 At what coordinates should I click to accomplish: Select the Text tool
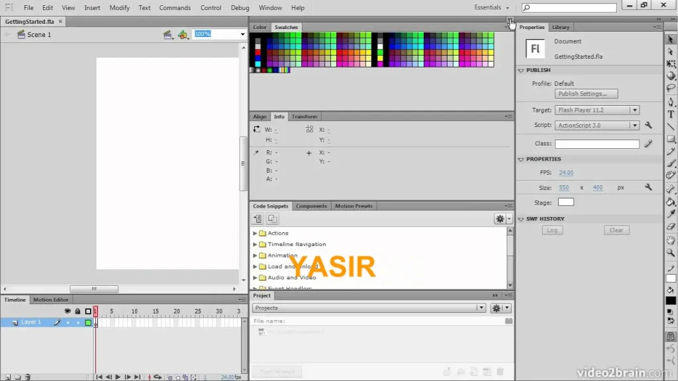[671, 114]
